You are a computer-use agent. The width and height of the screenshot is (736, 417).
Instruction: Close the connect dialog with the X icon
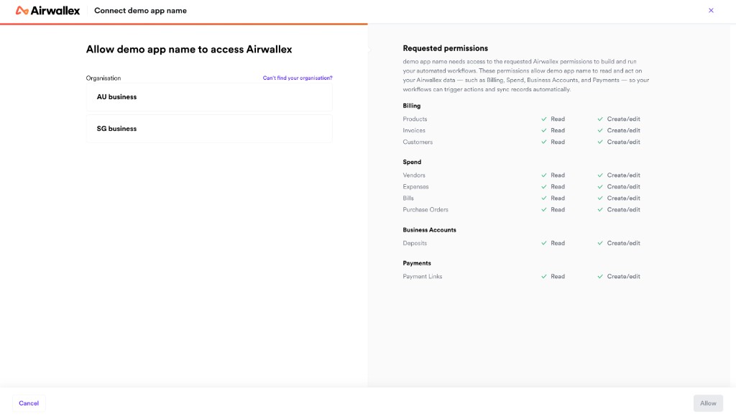pyautogui.click(x=711, y=10)
